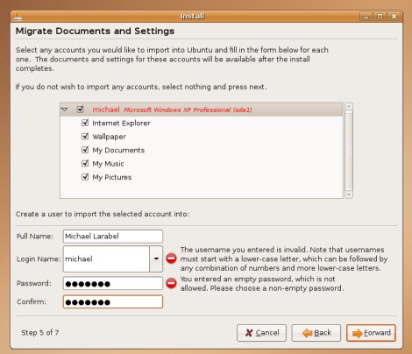Uncheck the My Documents checkbox

[x=85, y=150]
